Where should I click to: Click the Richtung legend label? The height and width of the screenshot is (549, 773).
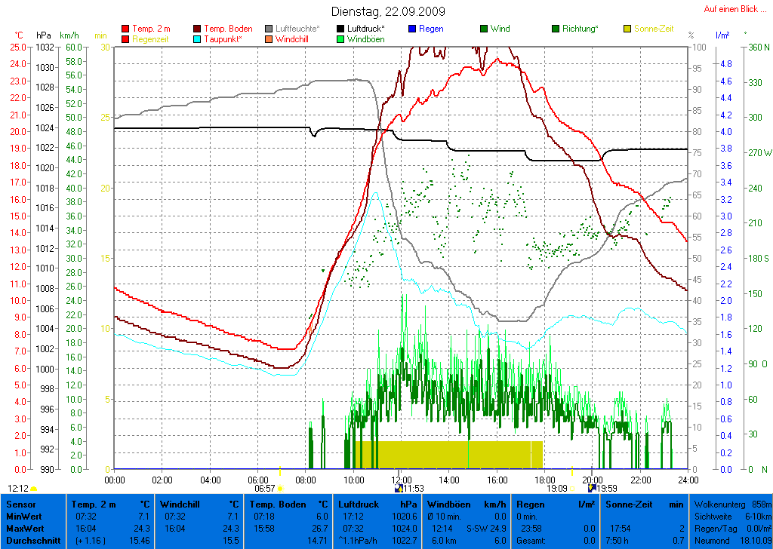580,29
